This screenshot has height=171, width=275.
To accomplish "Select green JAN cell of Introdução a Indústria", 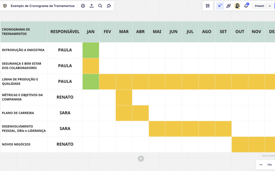I will coord(91,50).
